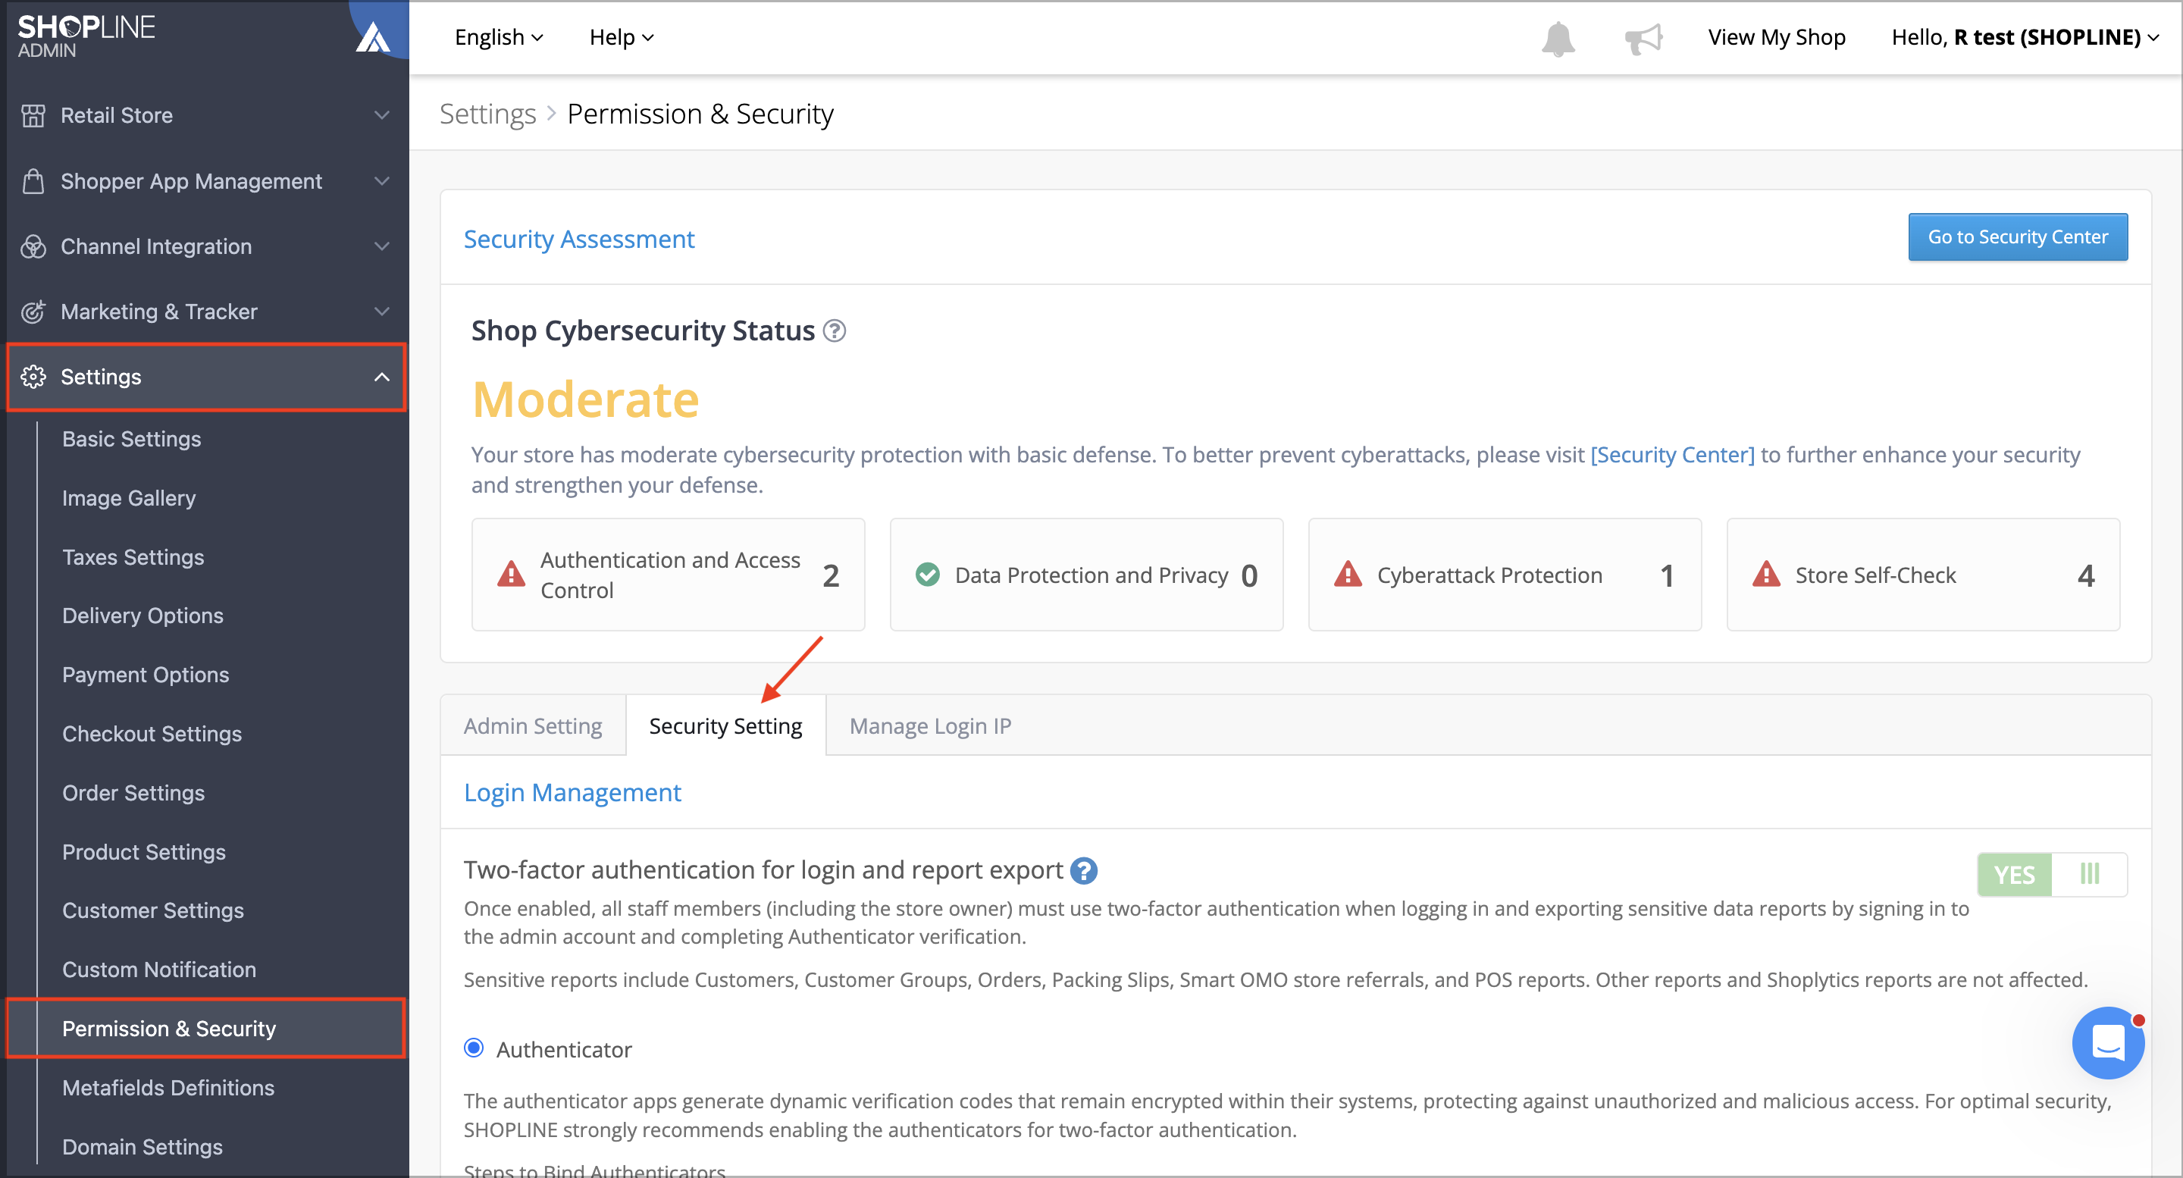Open Permission & Security in sidebar

[x=206, y=1028]
